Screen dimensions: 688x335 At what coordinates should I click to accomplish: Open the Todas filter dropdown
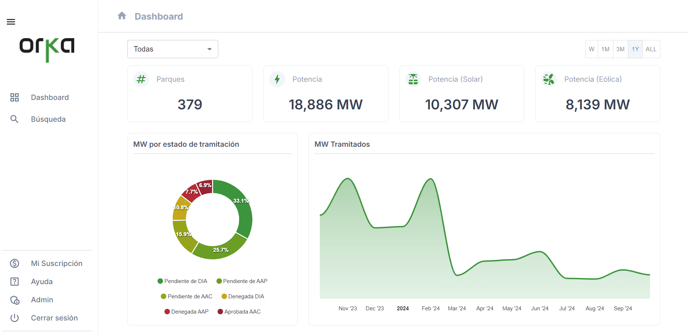click(173, 49)
